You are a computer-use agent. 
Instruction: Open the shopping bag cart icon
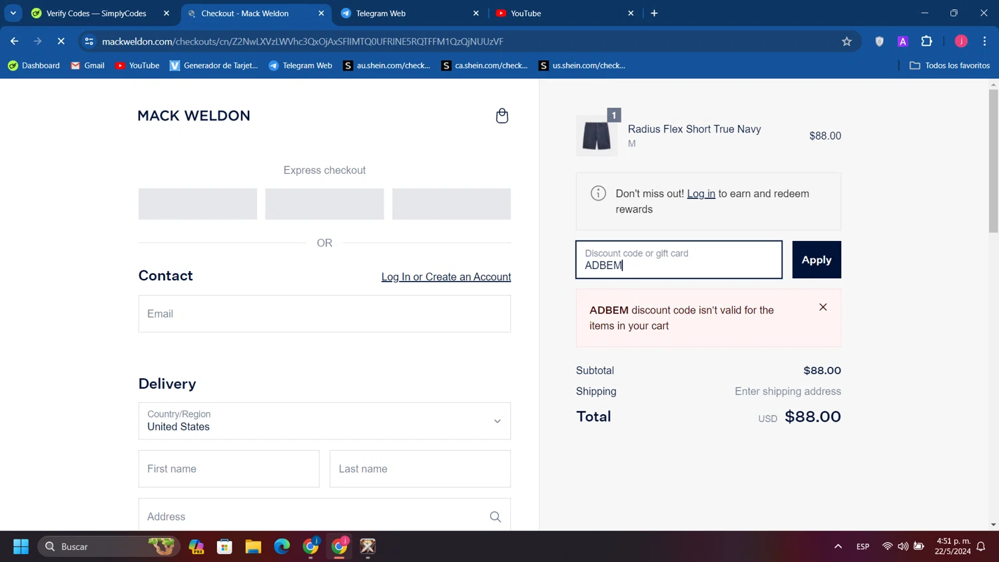pyautogui.click(x=502, y=116)
